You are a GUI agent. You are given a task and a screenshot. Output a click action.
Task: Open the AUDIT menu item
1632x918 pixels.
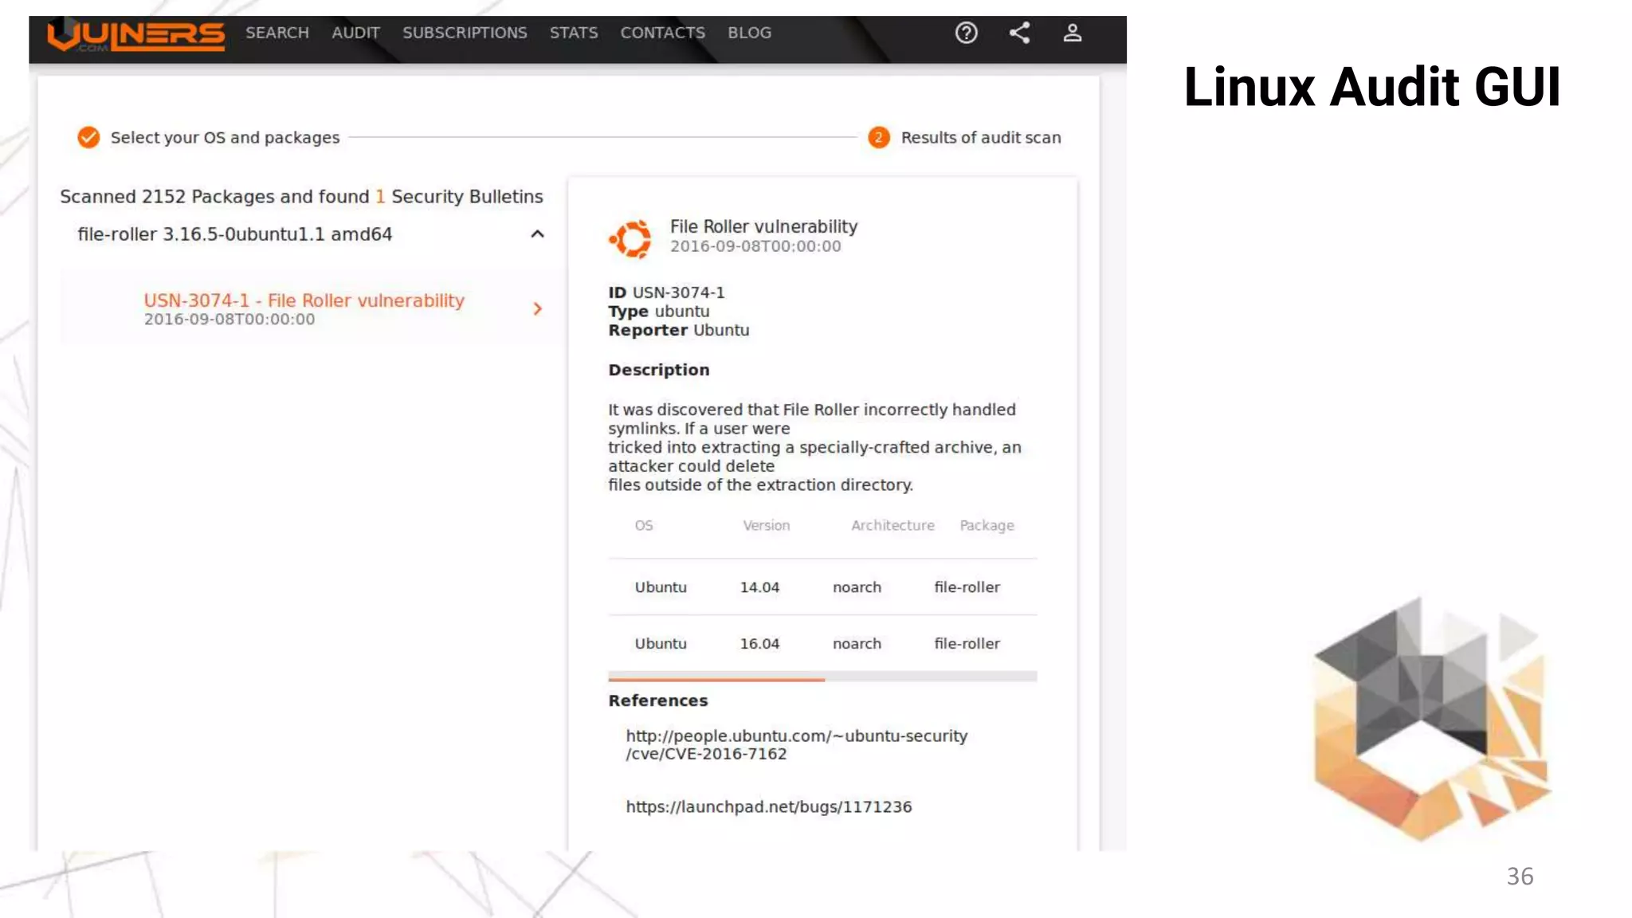pyautogui.click(x=355, y=33)
